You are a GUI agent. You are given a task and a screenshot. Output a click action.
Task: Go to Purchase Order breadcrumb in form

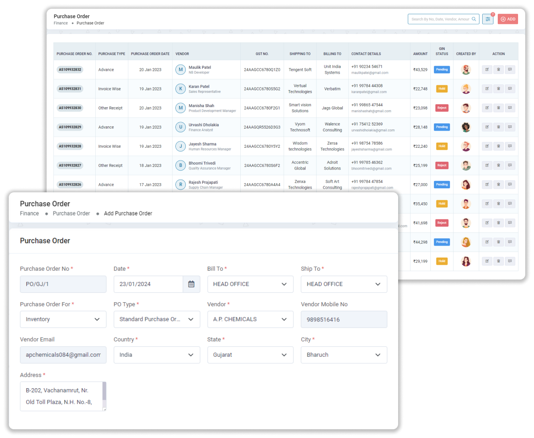pyautogui.click(x=71, y=213)
